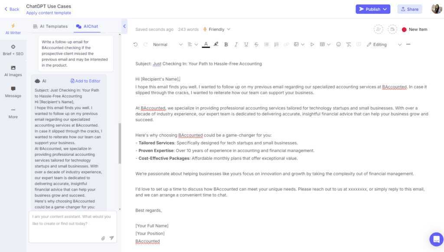Click the 'Tailored Services' bold text

click(x=156, y=143)
